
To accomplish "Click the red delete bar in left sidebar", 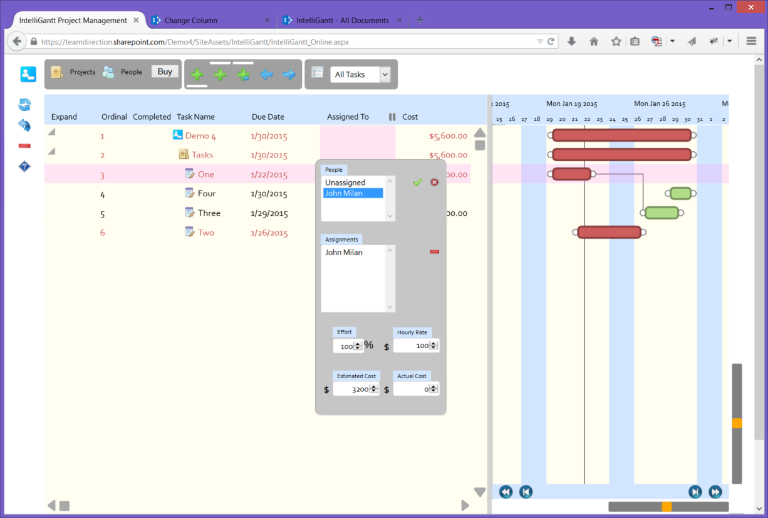I will coord(24,146).
